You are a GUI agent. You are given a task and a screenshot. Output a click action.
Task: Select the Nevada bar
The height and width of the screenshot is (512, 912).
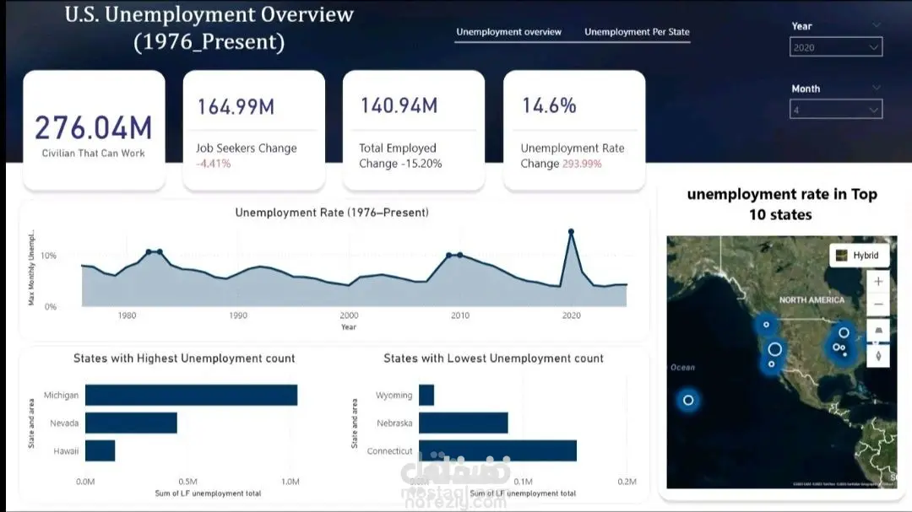[x=131, y=423]
